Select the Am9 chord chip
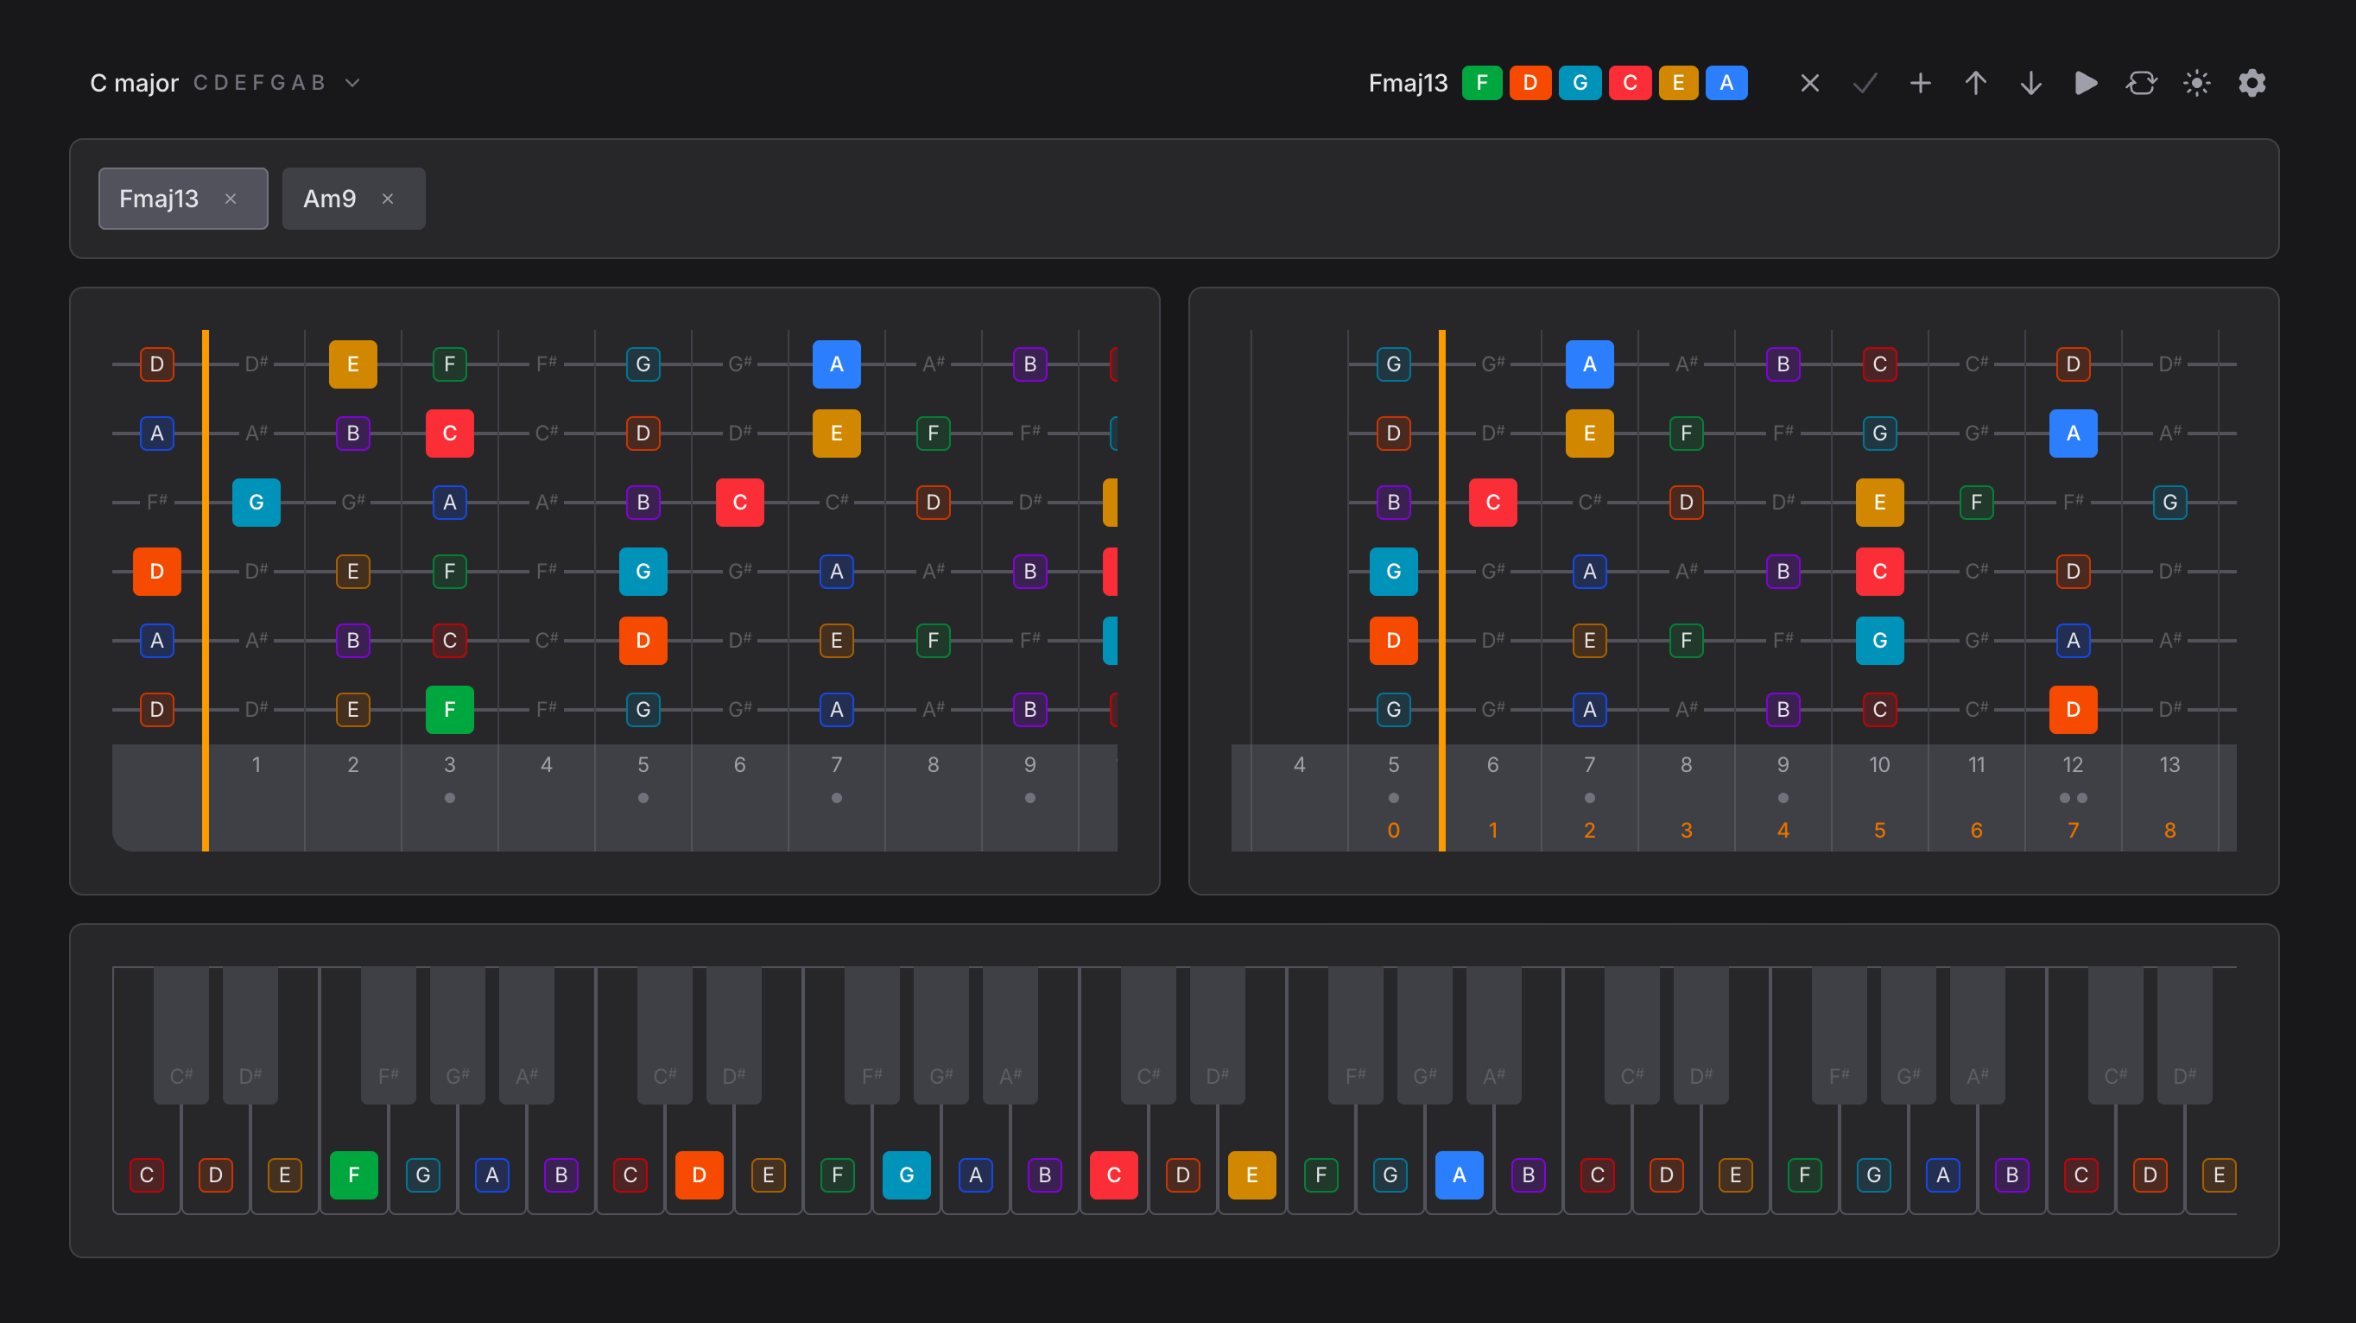2356x1323 pixels. click(329, 199)
